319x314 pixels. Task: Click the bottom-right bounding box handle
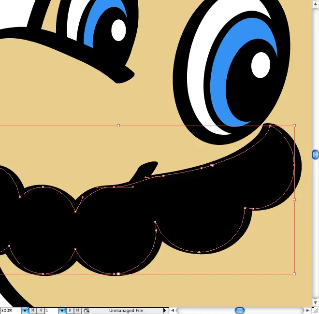click(x=294, y=274)
